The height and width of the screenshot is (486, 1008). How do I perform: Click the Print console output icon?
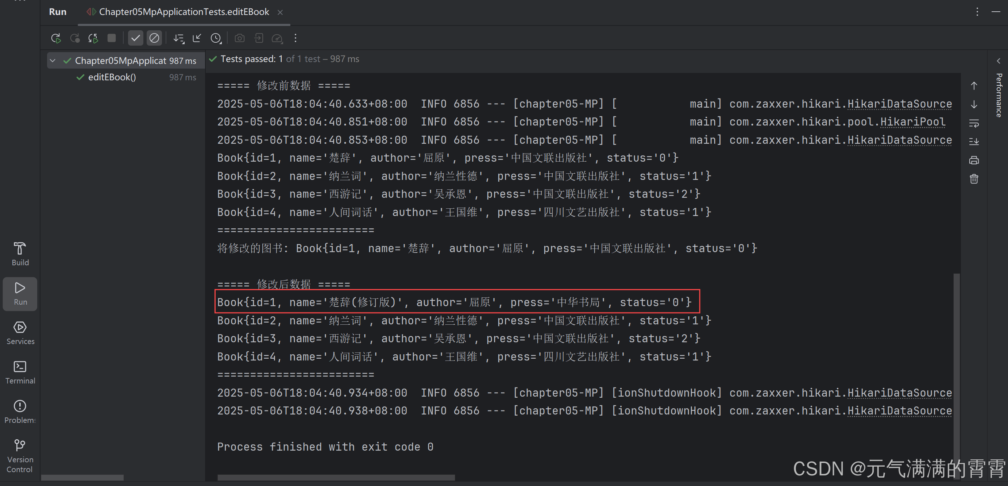pyautogui.click(x=974, y=161)
